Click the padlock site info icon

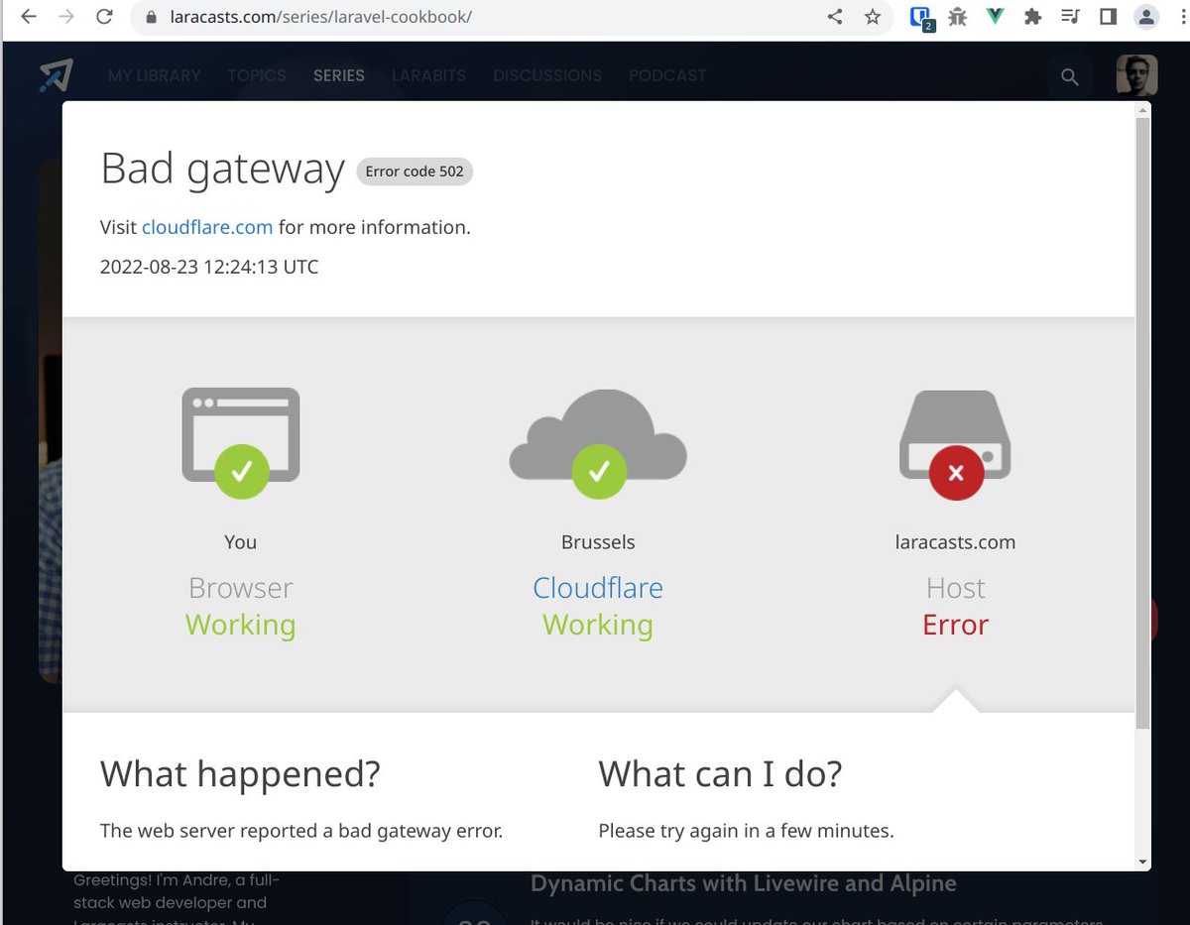pos(151,18)
